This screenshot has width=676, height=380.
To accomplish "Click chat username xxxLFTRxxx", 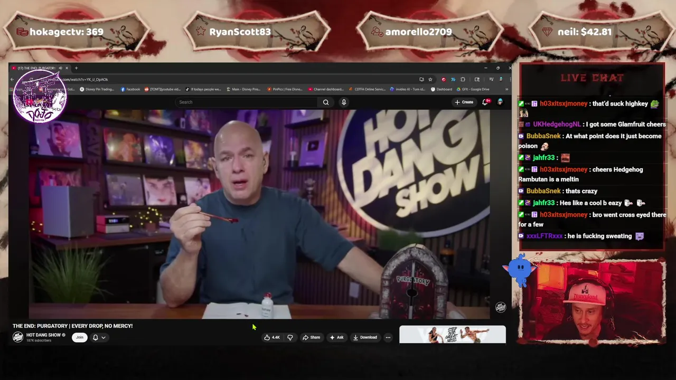I will pyautogui.click(x=544, y=236).
